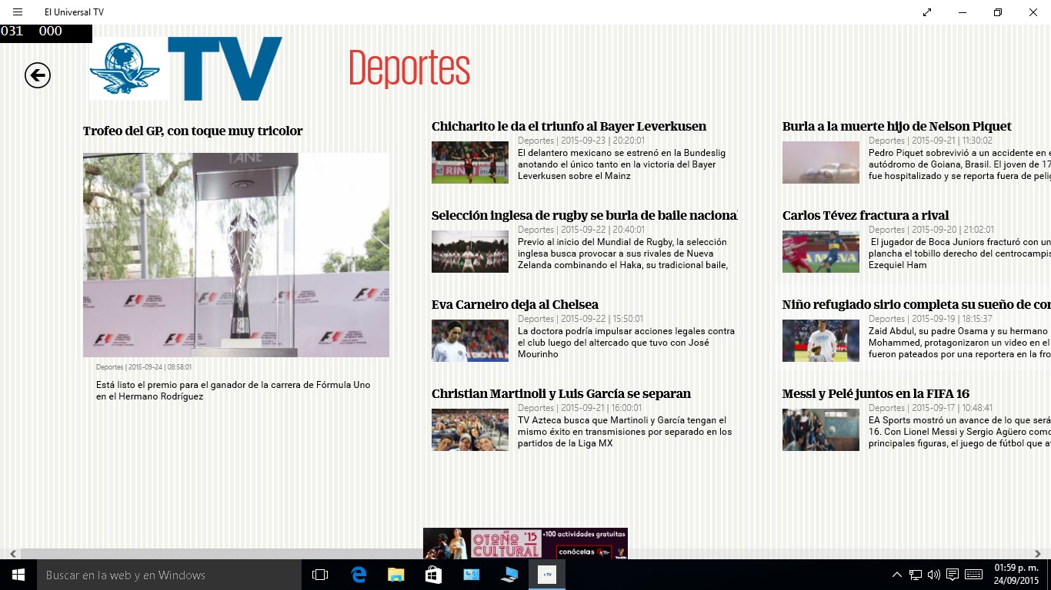Open 'Carlos Tévez fractura a rival' article

click(866, 216)
